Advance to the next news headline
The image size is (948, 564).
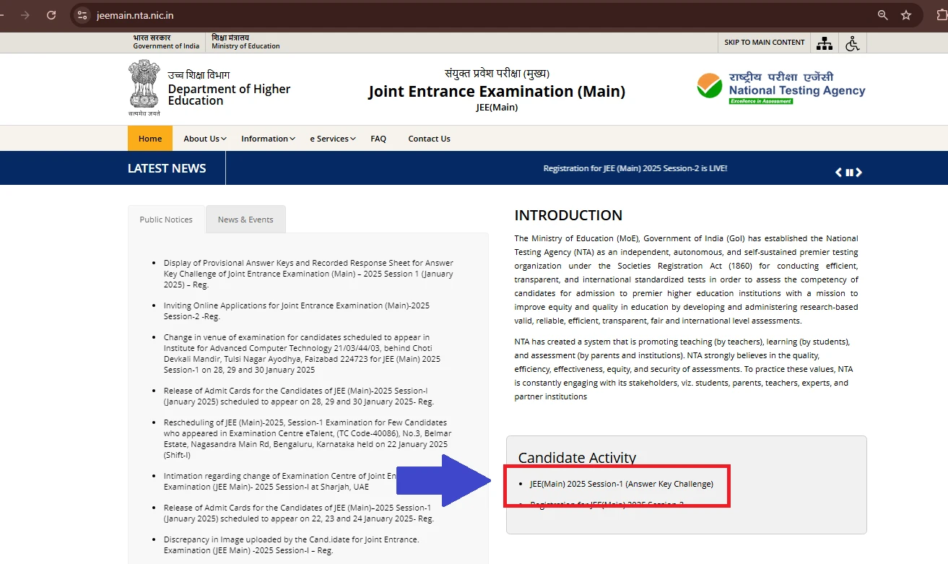(859, 172)
